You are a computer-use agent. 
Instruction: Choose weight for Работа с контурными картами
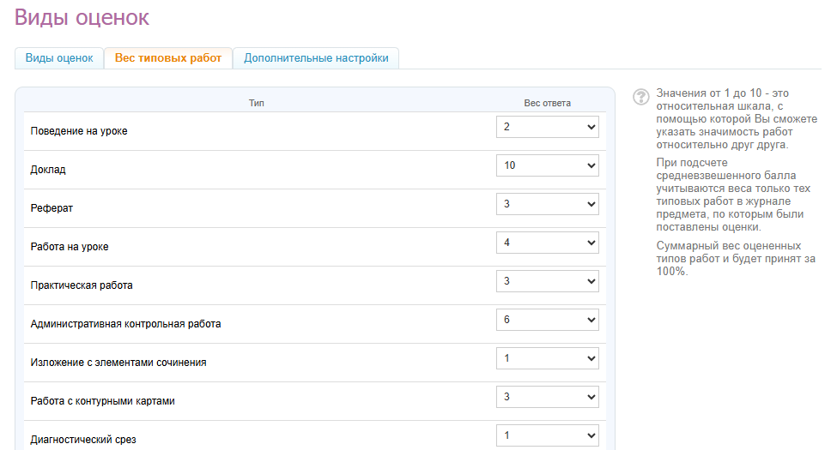coord(548,398)
